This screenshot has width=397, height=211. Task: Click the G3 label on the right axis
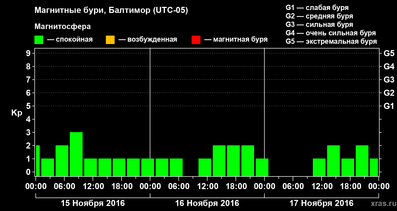(389, 80)
